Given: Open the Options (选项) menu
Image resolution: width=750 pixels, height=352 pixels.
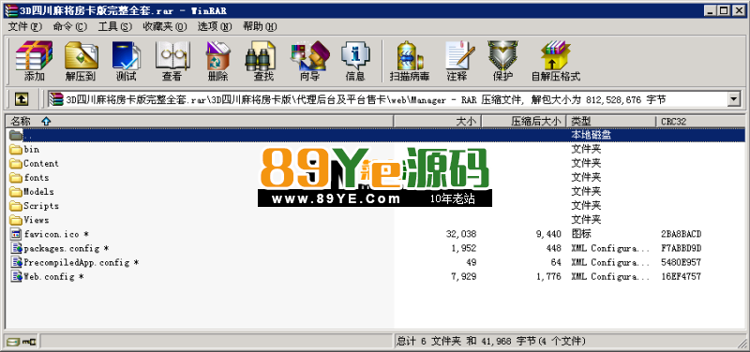Looking at the screenshot, I should click(x=215, y=27).
